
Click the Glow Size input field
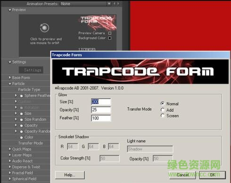coord(101,102)
